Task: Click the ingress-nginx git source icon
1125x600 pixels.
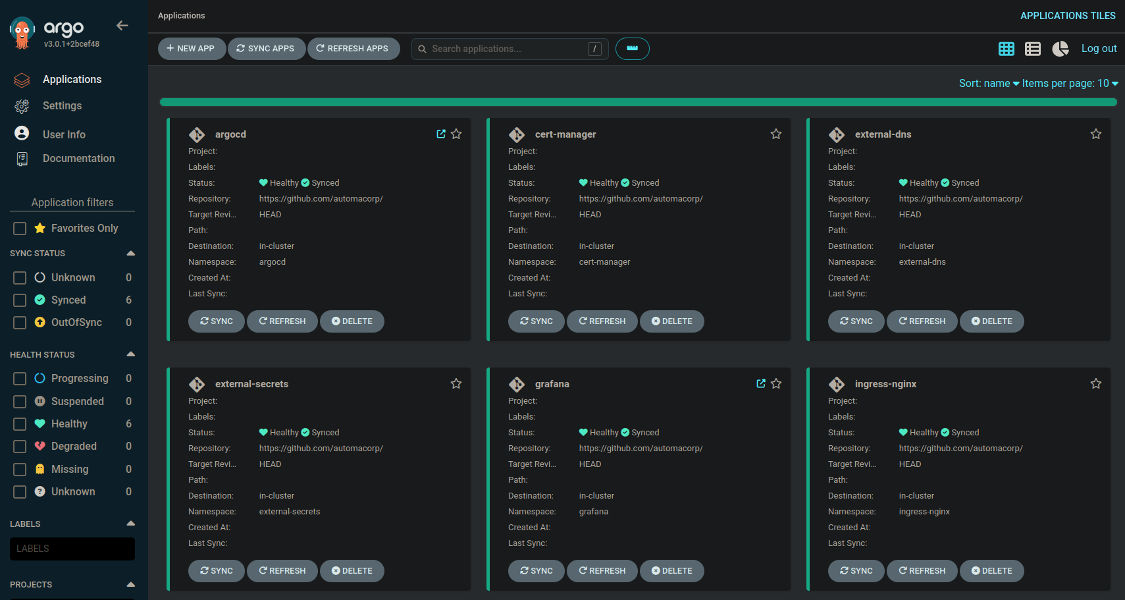Action: pyautogui.click(x=837, y=385)
